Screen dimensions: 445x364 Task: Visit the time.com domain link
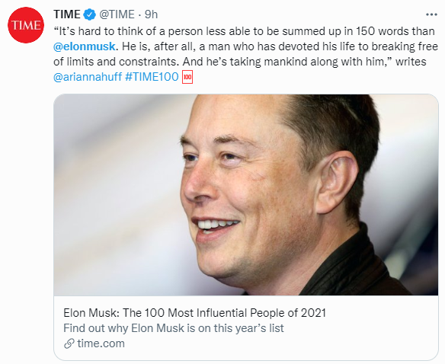101,343
